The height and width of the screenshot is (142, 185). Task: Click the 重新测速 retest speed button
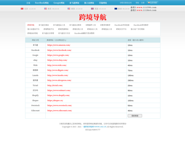coord(135,116)
